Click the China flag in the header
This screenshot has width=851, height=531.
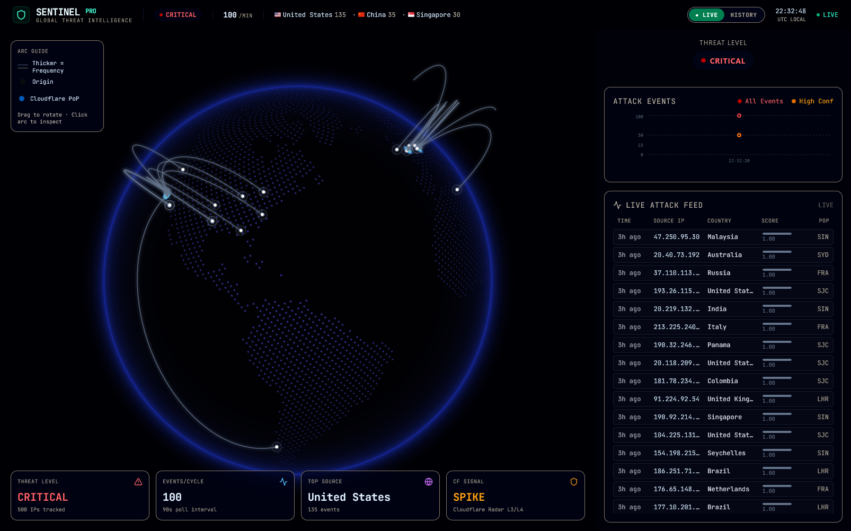click(x=361, y=15)
